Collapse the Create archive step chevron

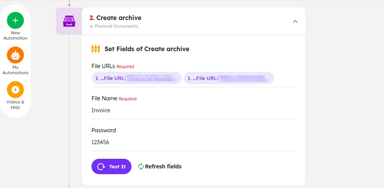pos(295,22)
